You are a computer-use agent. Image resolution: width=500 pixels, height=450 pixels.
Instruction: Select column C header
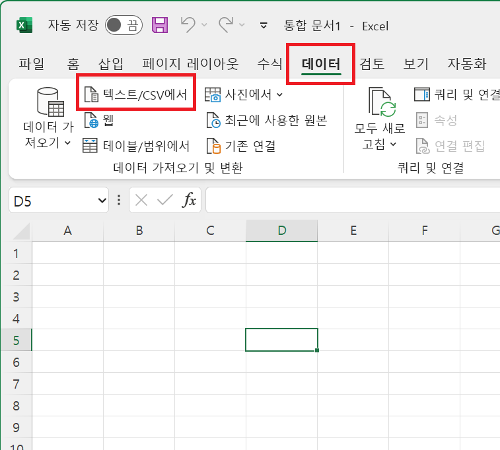click(211, 230)
